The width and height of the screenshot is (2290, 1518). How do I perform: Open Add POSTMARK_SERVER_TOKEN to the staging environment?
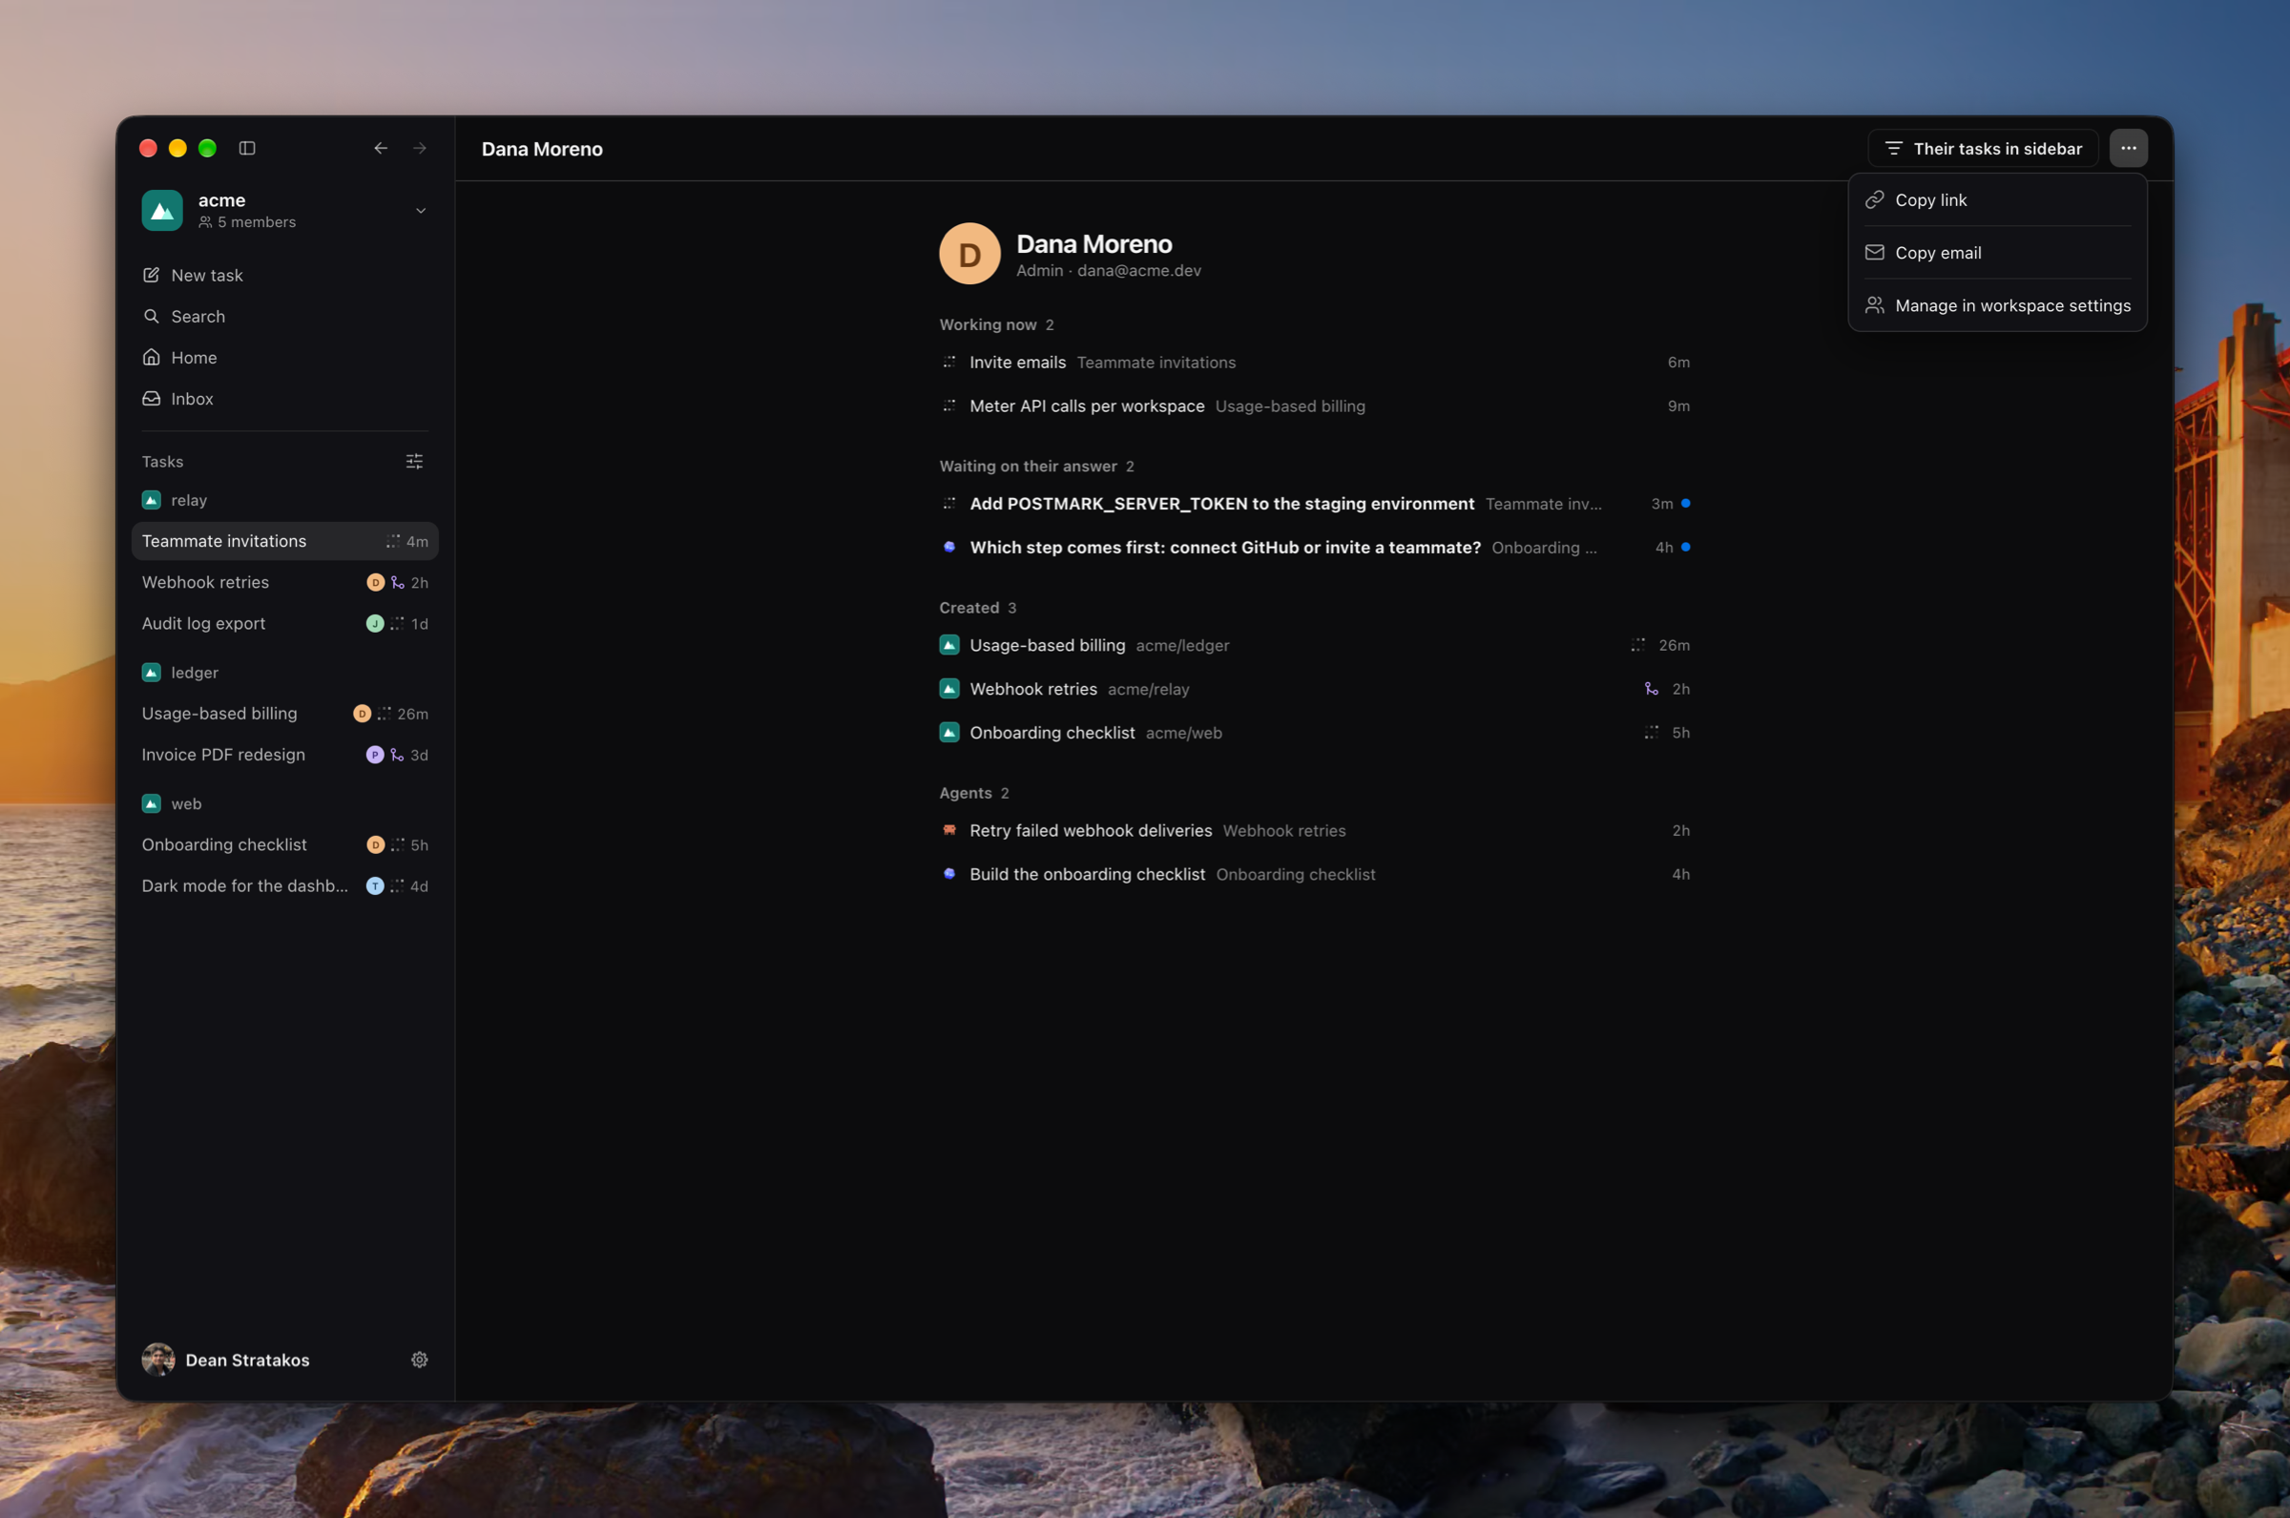1315,504
